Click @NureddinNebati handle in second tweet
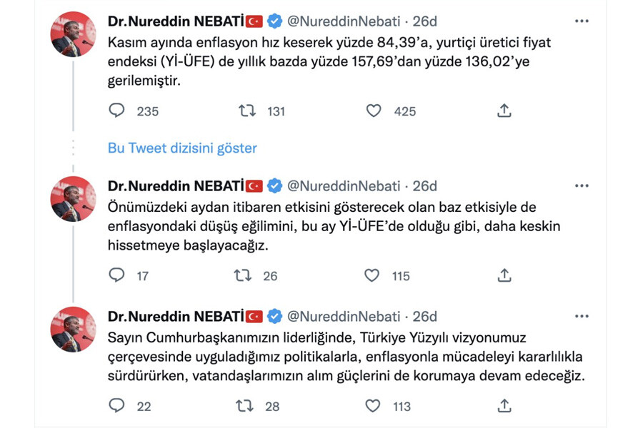 (344, 186)
